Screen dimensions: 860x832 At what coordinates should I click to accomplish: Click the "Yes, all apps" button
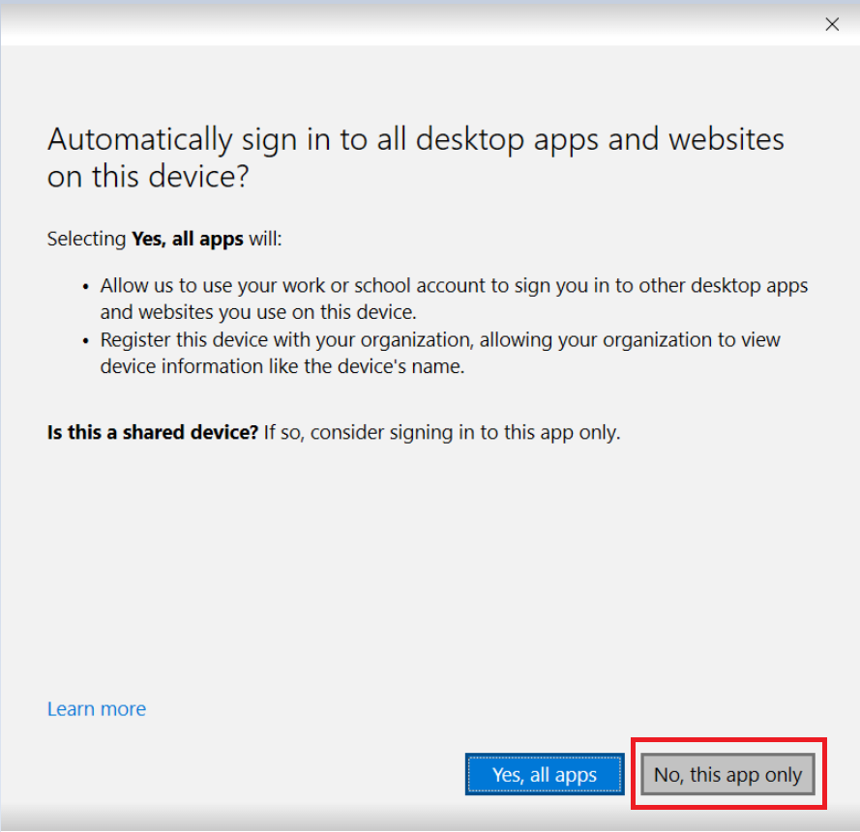tap(544, 775)
